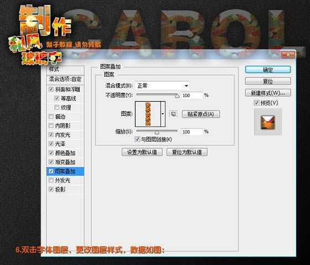Toggle the 外发光 outer glow checkbox
This screenshot has height=265, width=310.
tap(51, 180)
